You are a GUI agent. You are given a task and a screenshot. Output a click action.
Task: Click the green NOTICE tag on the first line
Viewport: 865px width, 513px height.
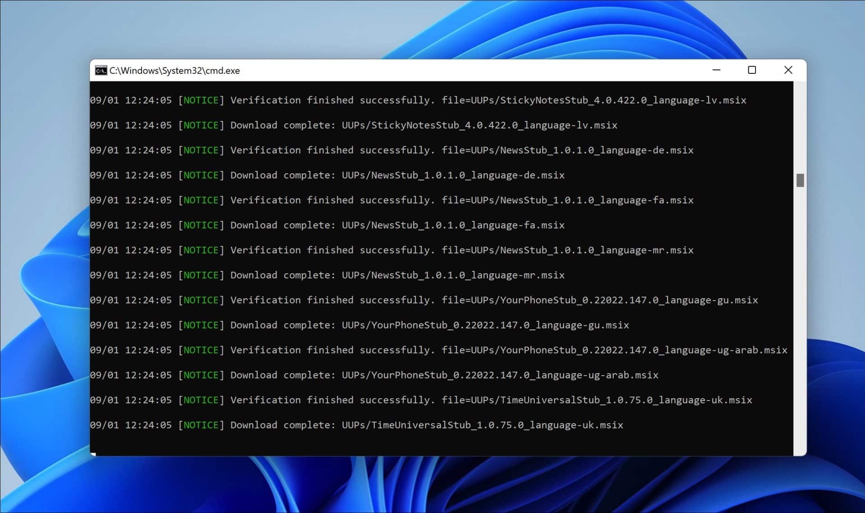(201, 100)
